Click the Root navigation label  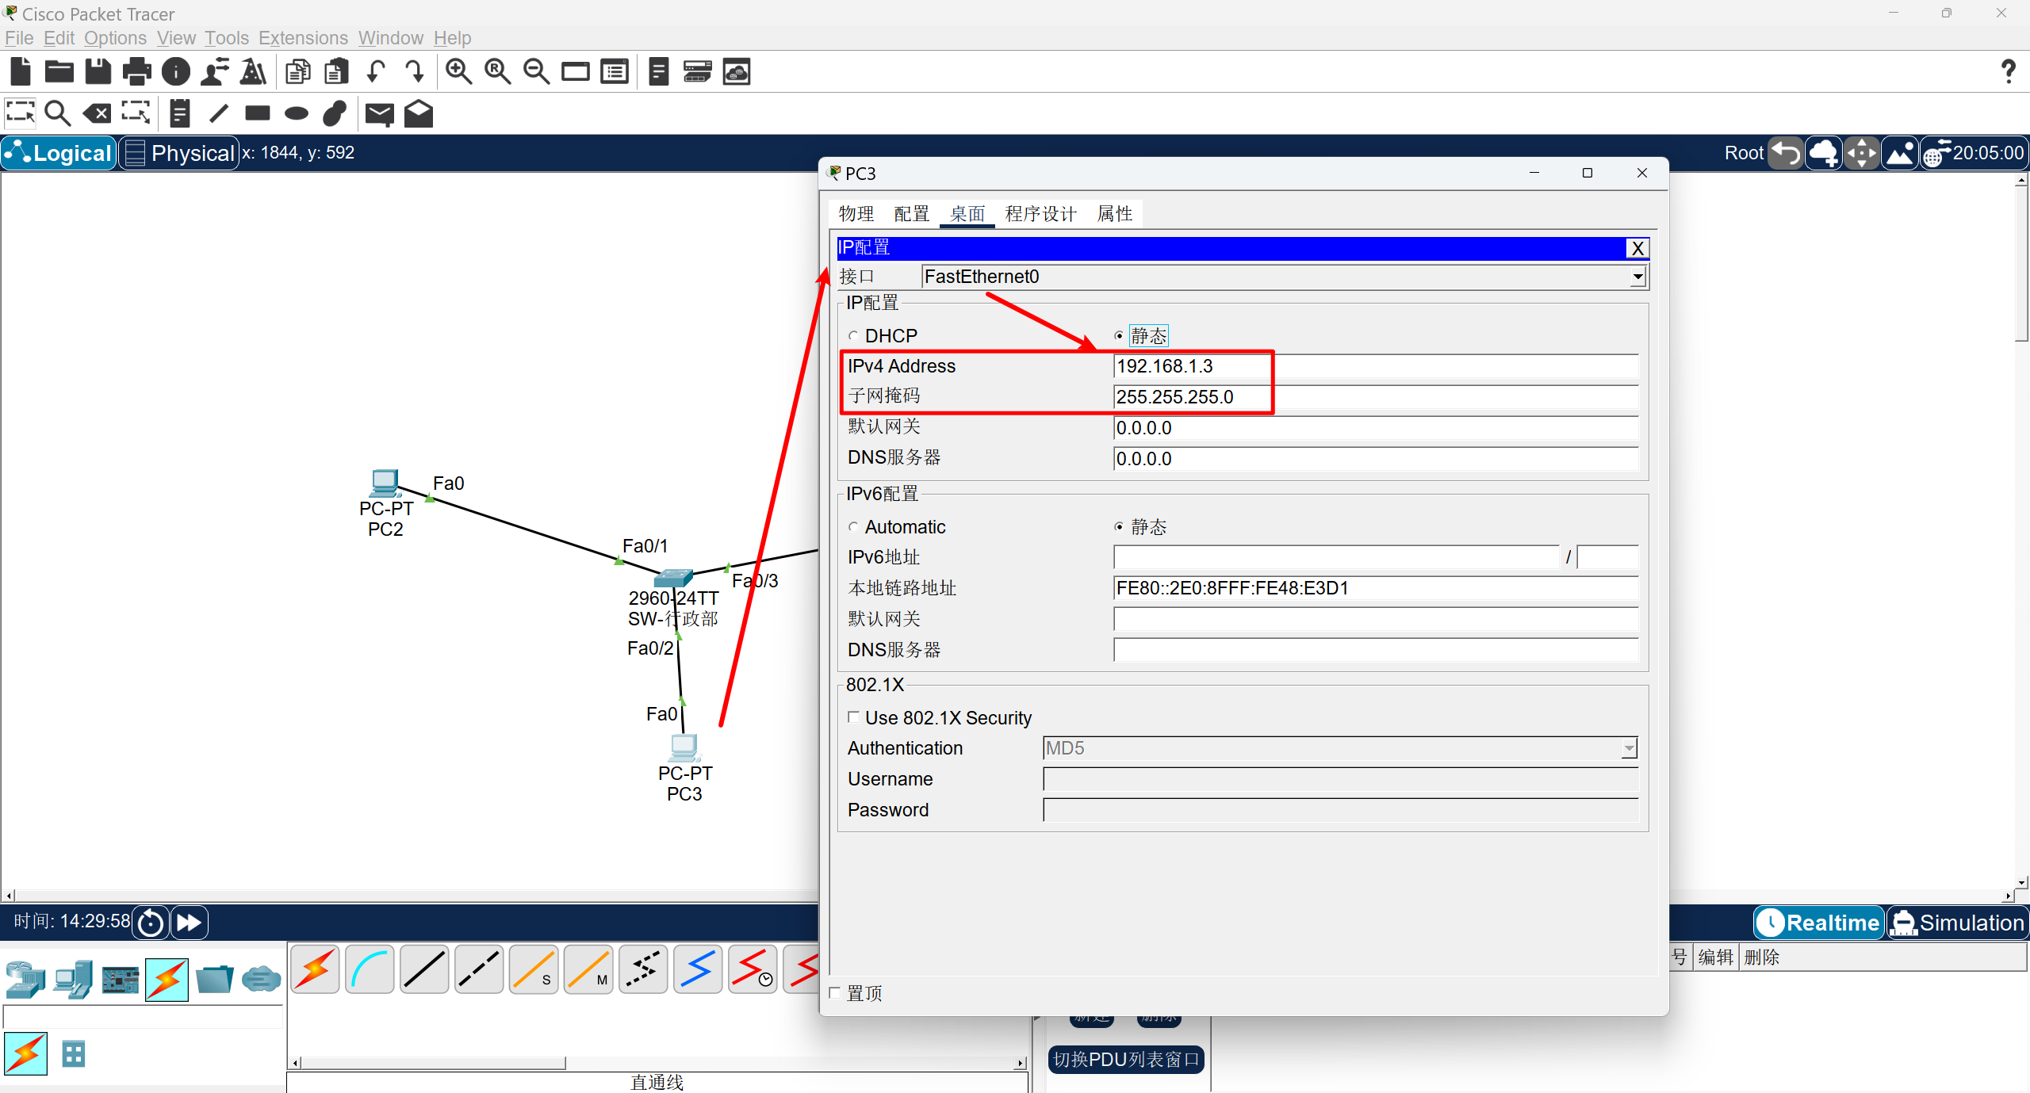click(x=1744, y=153)
